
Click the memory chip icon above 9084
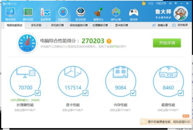pos(121,72)
